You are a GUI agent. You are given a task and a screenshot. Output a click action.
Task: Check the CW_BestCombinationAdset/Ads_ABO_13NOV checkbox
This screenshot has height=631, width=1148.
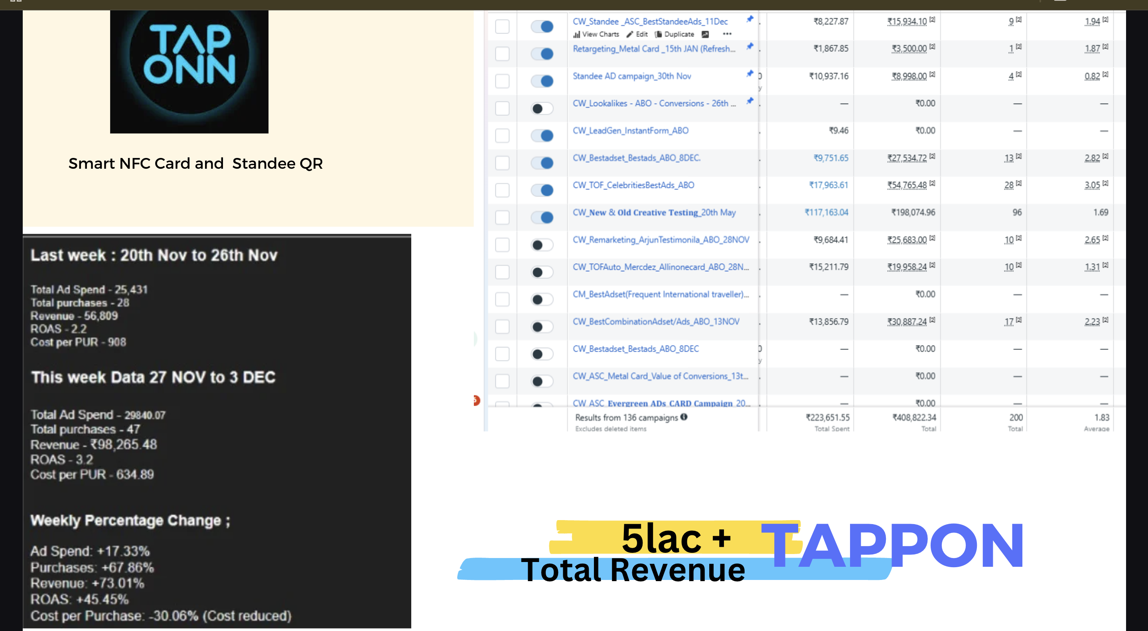point(502,327)
